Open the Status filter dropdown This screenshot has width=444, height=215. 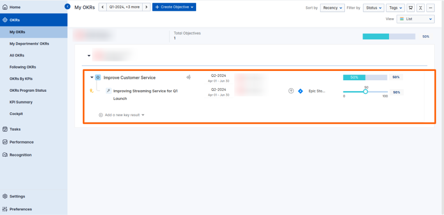click(x=374, y=8)
